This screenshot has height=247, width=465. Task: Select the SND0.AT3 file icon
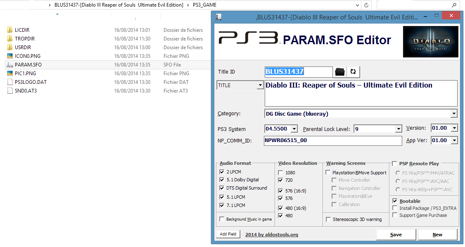pyautogui.click(x=10, y=91)
